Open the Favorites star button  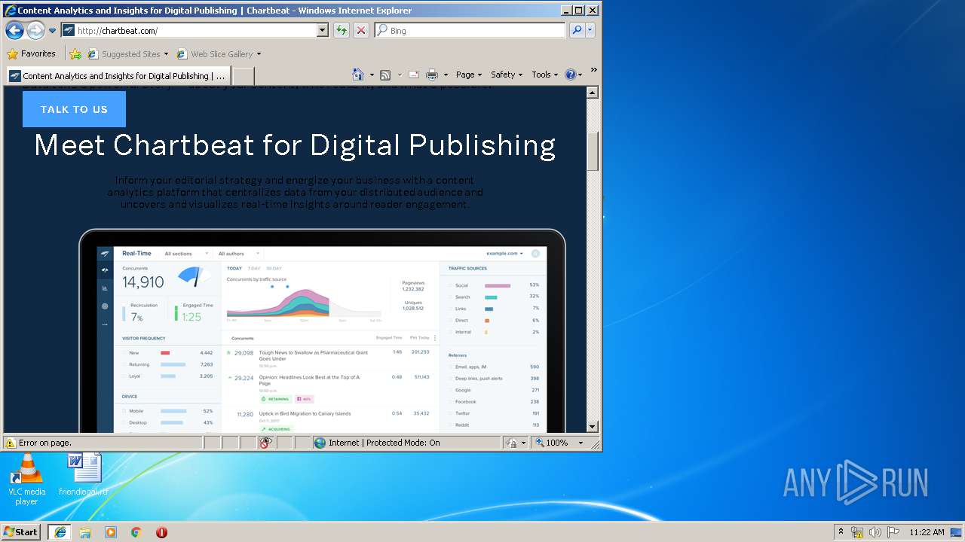[x=32, y=53]
